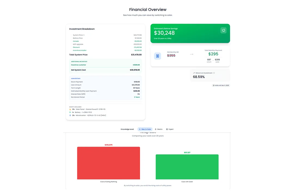Click the Discount link in Investment Breakdown
This screenshot has height=196, width=294.
coord(76,47)
